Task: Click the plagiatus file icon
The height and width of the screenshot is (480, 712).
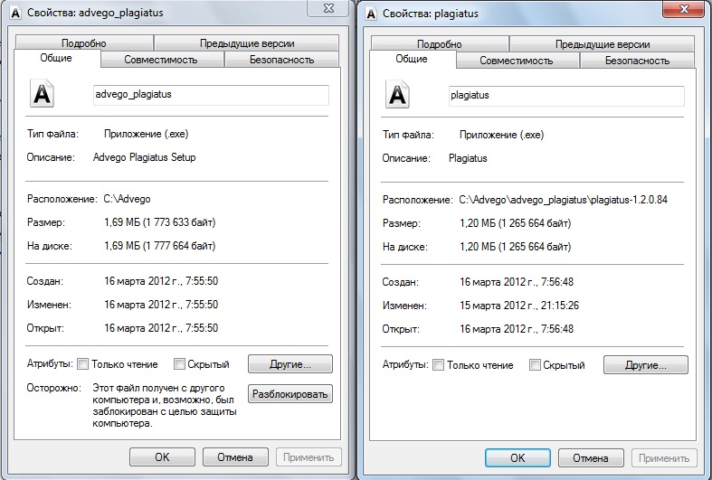Action: click(398, 95)
